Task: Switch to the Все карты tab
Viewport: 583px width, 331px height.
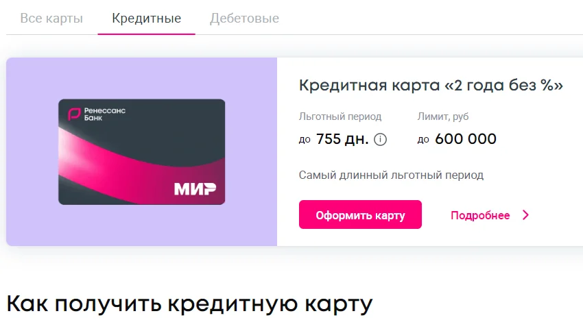Action: [x=51, y=19]
